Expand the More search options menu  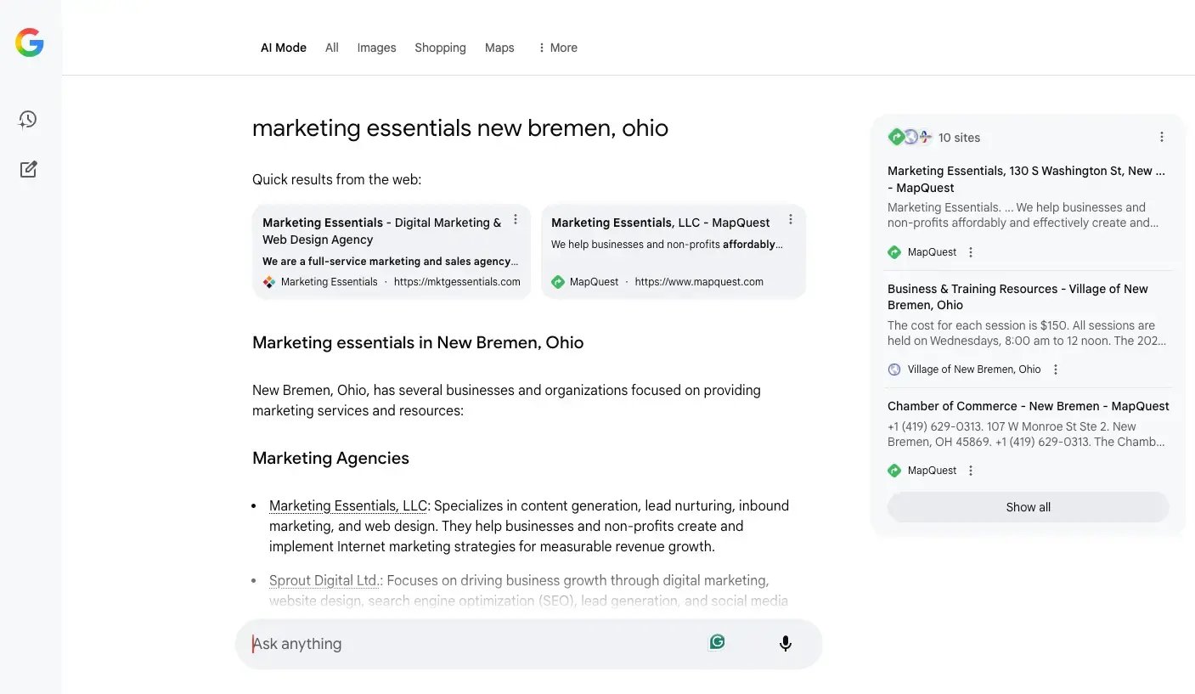(x=557, y=48)
